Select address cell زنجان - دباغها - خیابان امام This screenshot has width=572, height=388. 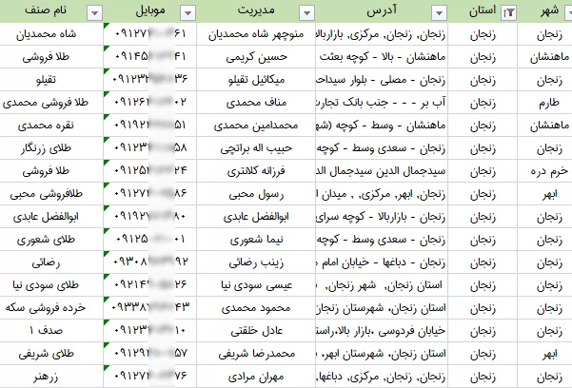point(382,262)
